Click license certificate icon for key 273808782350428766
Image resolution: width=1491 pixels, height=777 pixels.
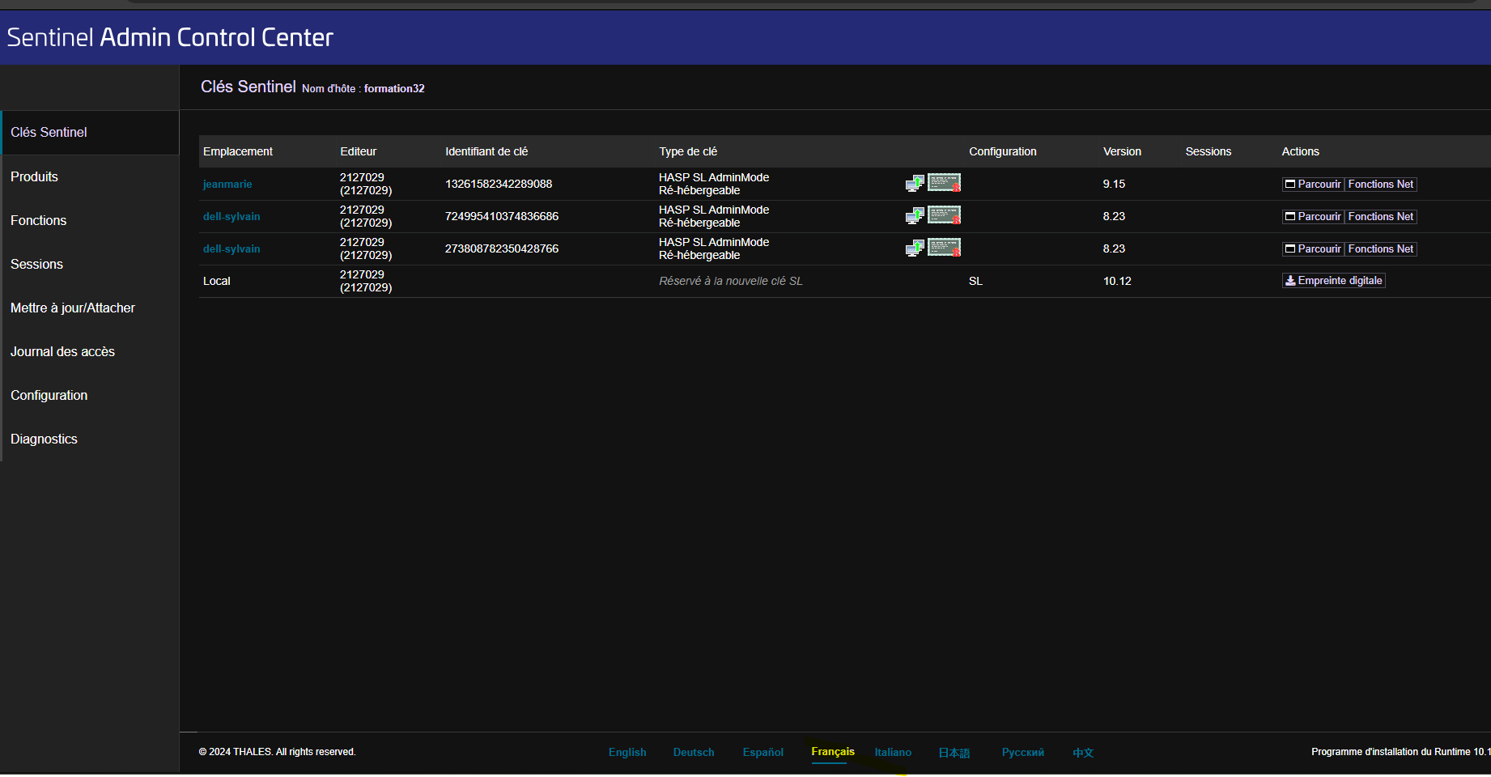pyautogui.click(x=944, y=248)
